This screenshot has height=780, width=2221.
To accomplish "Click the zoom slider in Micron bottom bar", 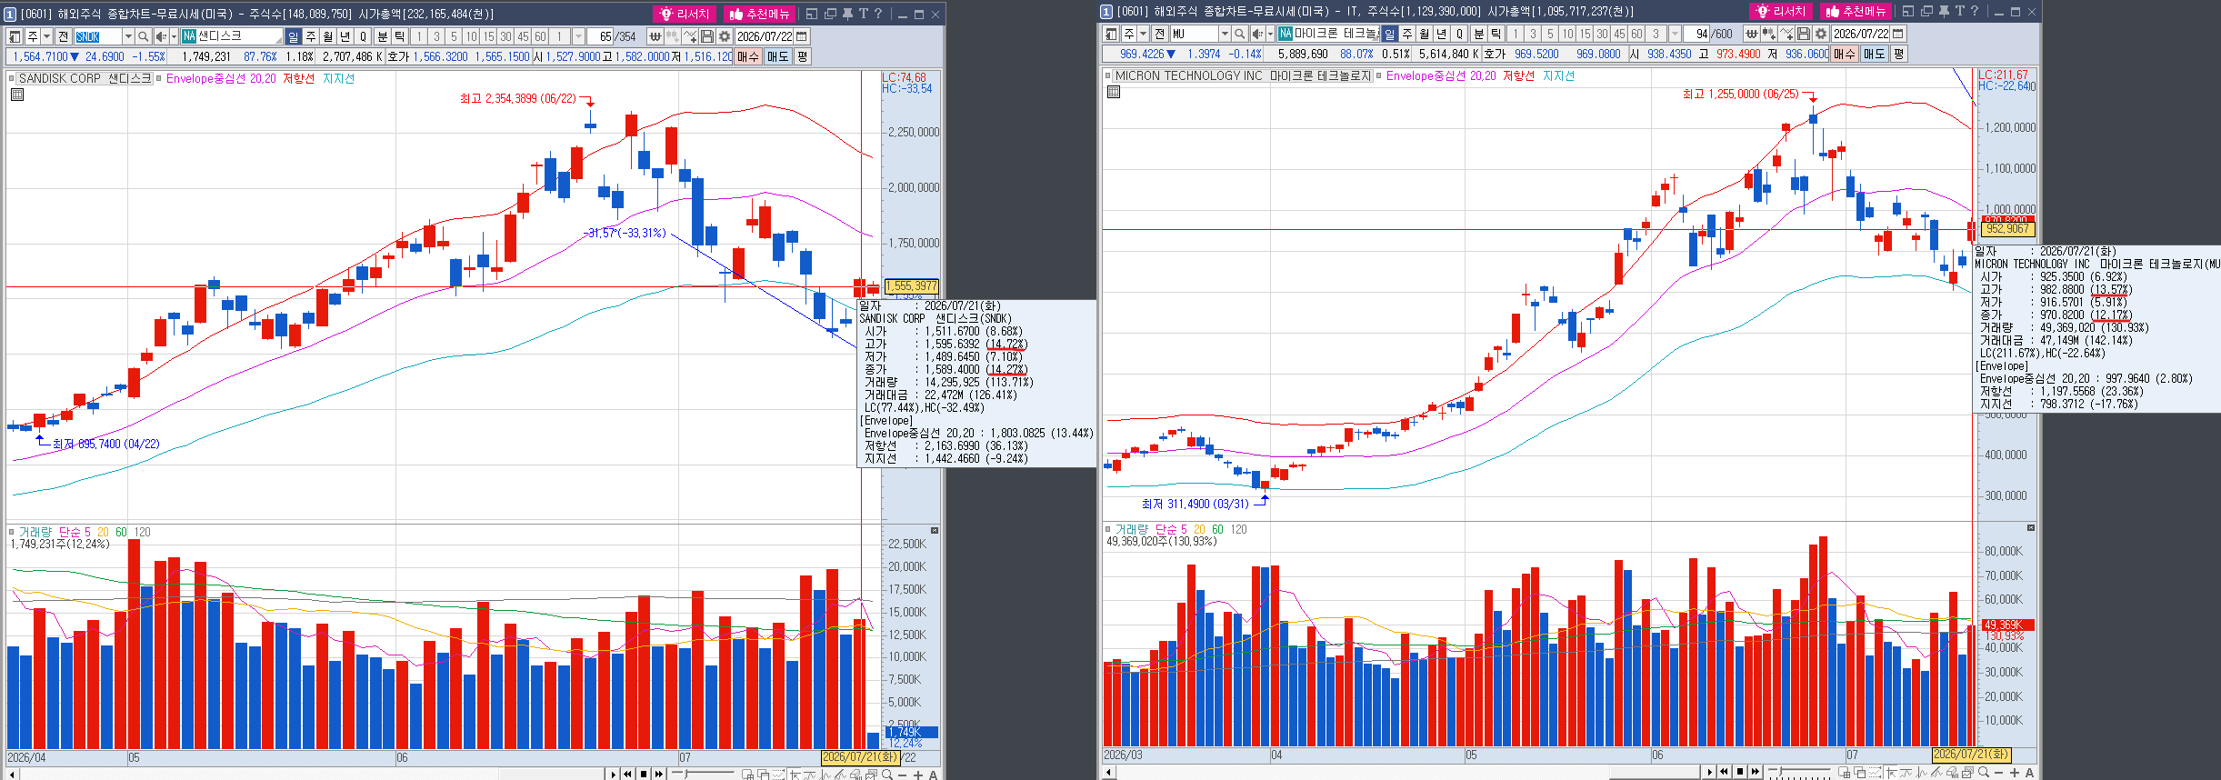I will click(x=1799, y=772).
